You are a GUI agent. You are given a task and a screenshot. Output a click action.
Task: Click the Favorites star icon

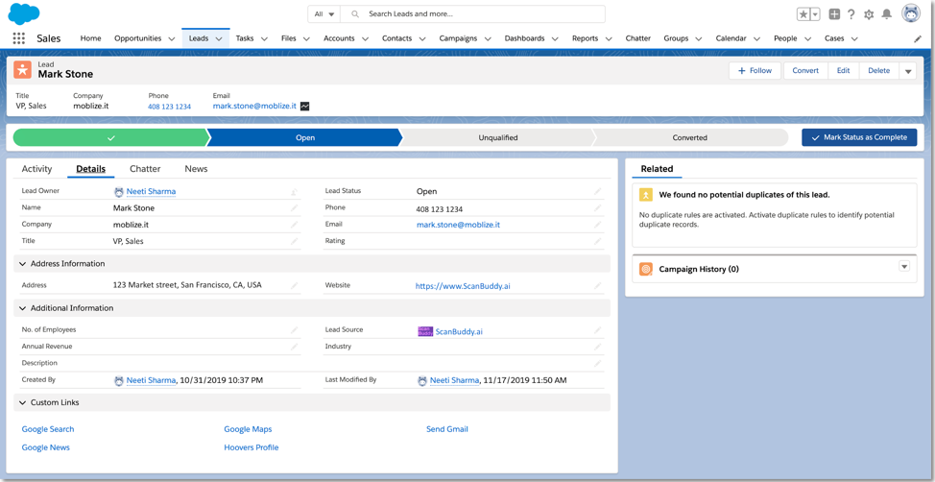click(803, 14)
